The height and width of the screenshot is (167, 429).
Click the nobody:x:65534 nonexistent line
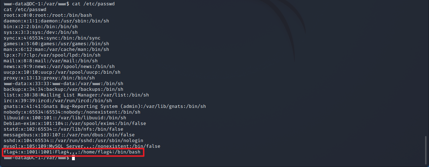(72, 112)
